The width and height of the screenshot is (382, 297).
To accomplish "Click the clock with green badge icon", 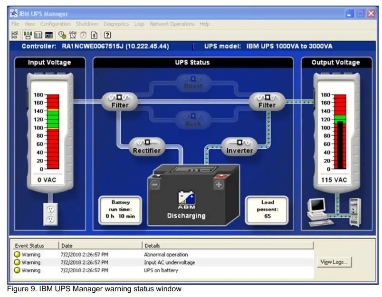I will point(62,35).
